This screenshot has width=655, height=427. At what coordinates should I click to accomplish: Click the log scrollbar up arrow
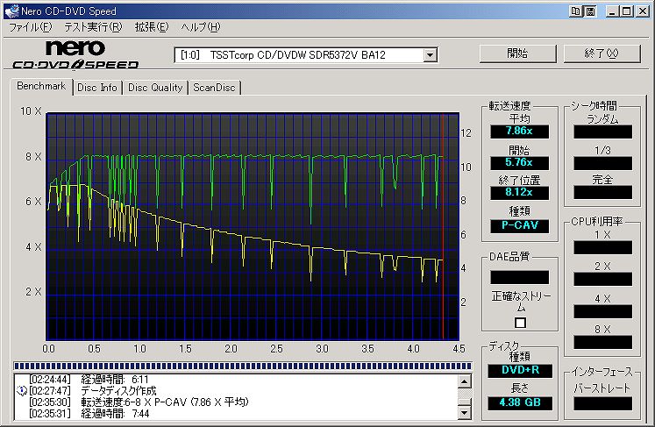click(x=465, y=381)
